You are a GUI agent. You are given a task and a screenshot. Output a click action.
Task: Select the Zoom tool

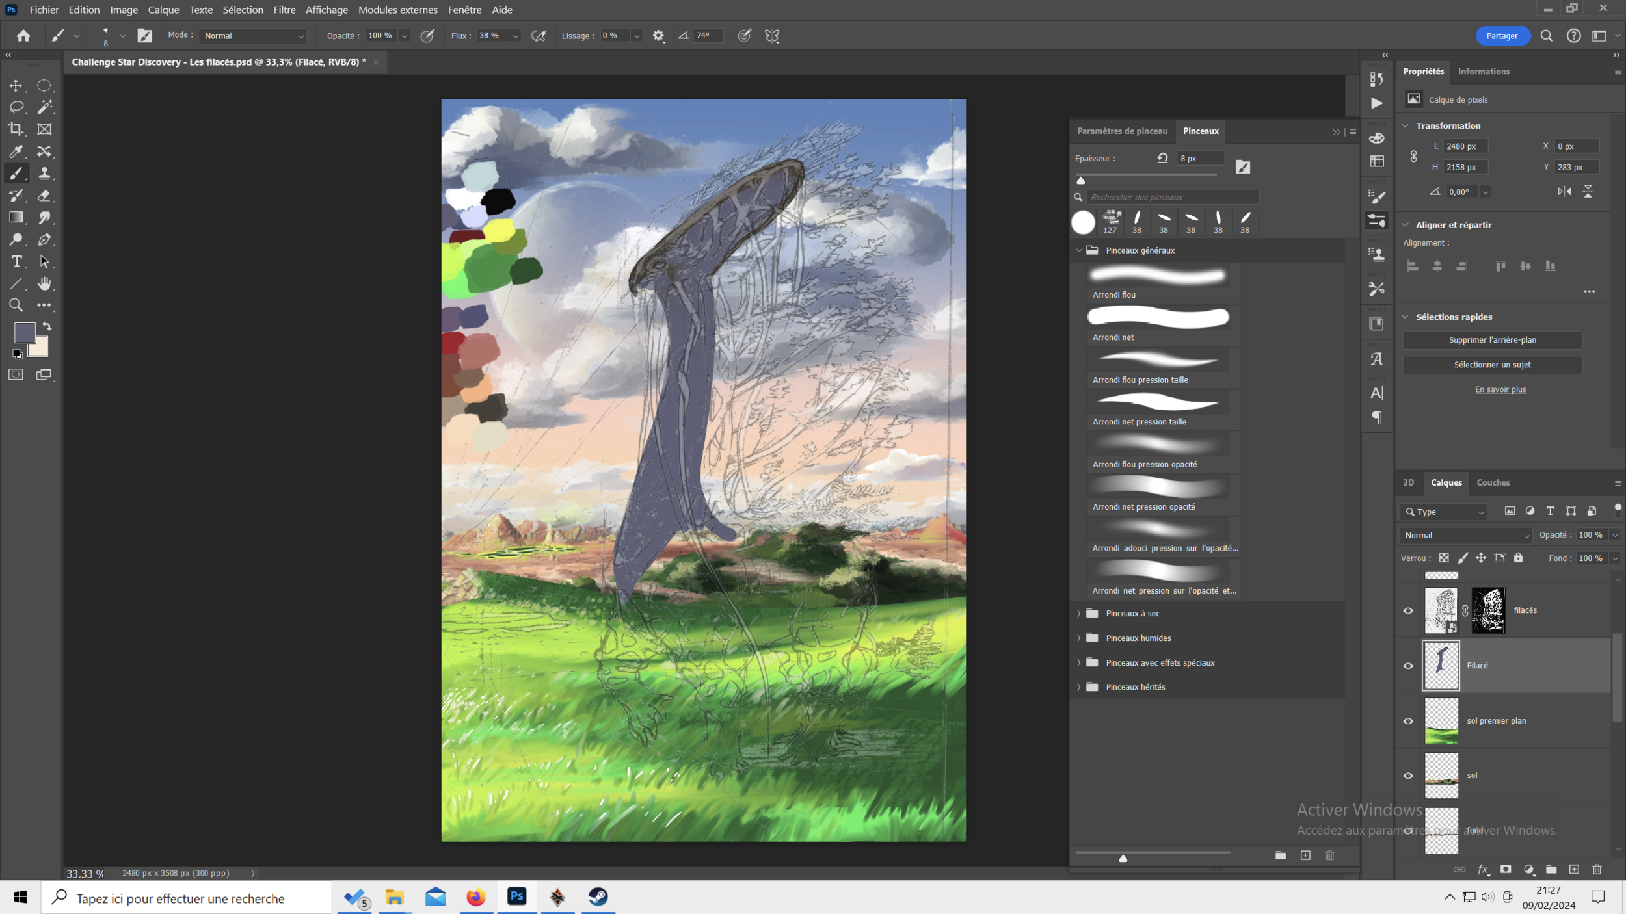click(16, 306)
